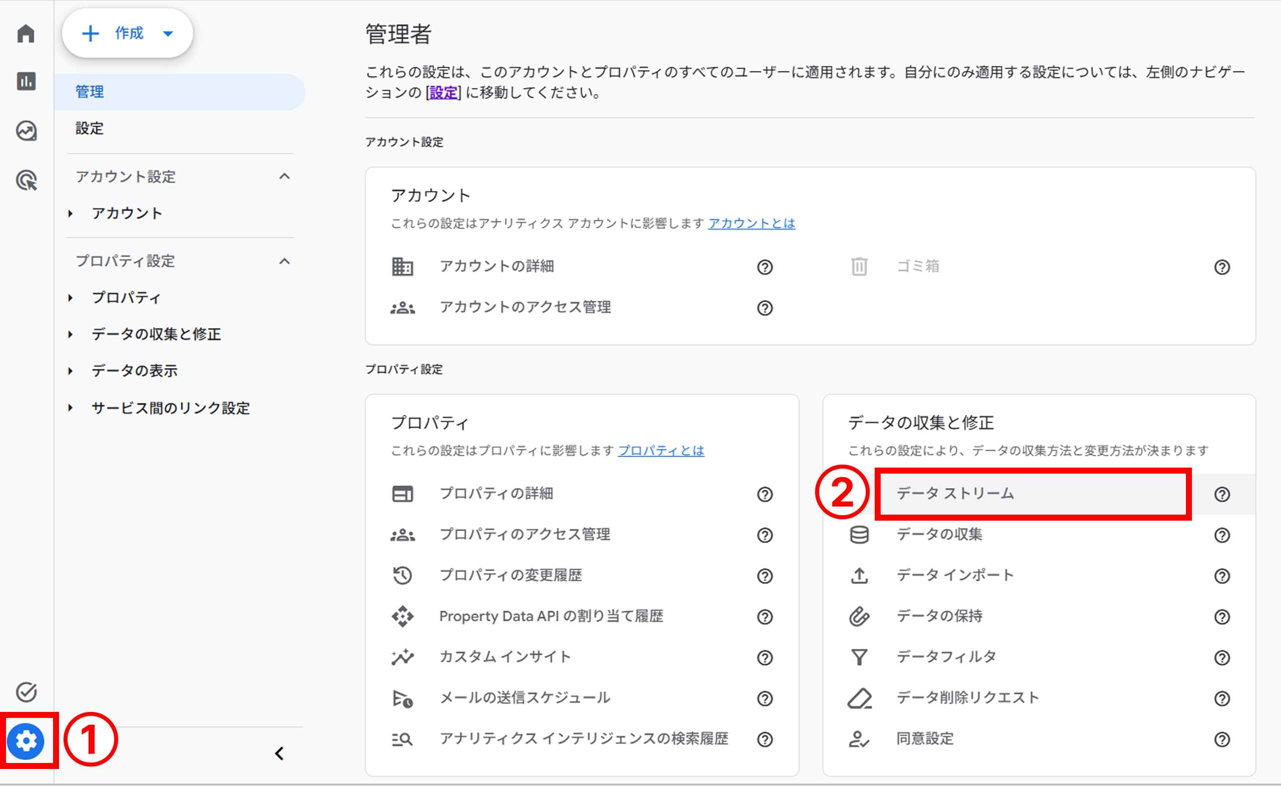Open the アカウントとは help link
1281x786 pixels.
pos(751,223)
